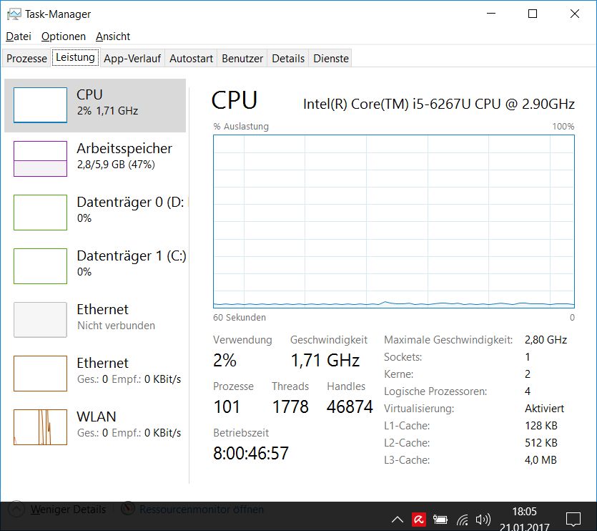Click the Logische Prozessoren label
This screenshot has width=597, height=531.
[435, 391]
